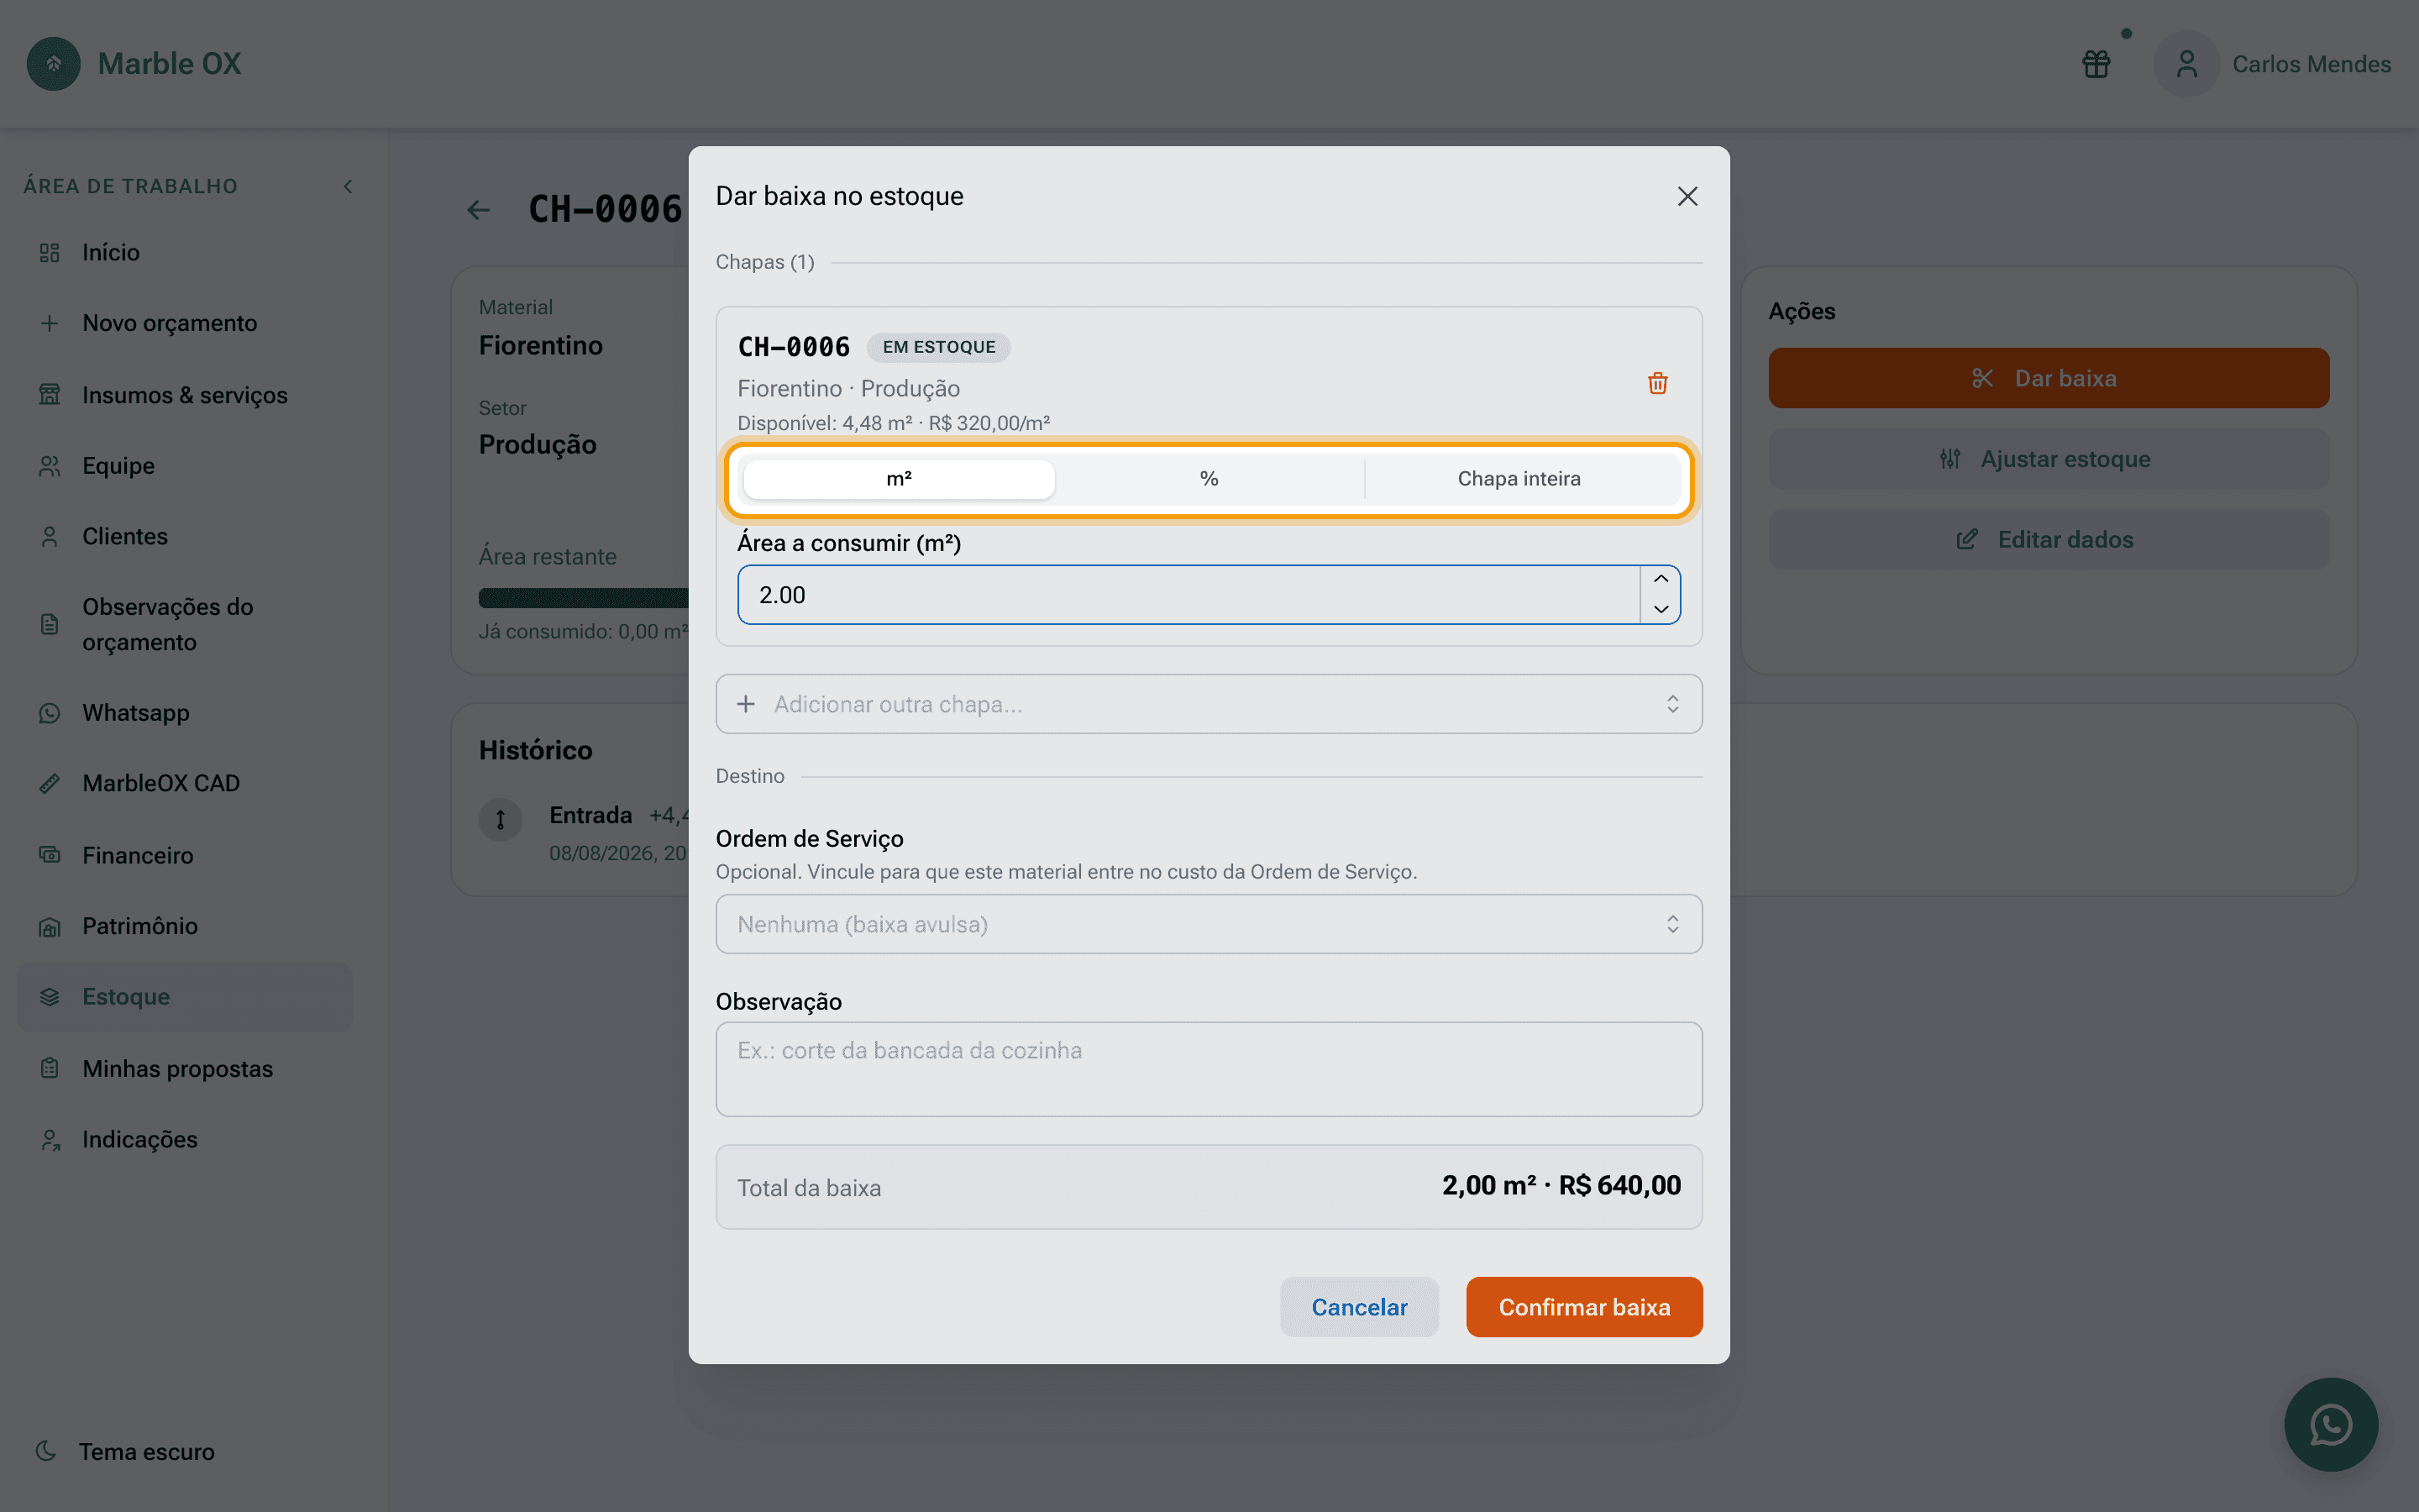Click the moon icon for dark theme
Viewport: 2419px width, 1512px height.
[46, 1451]
